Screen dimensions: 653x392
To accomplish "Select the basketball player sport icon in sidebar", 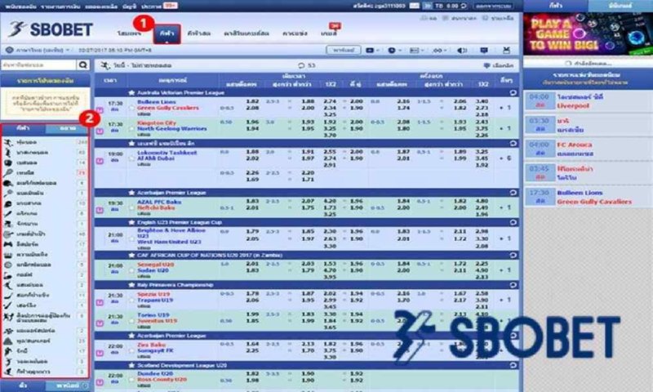I will (x=8, y=153).
